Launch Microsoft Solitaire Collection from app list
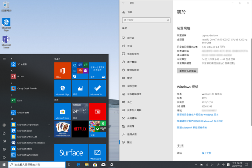 (30, 143)
